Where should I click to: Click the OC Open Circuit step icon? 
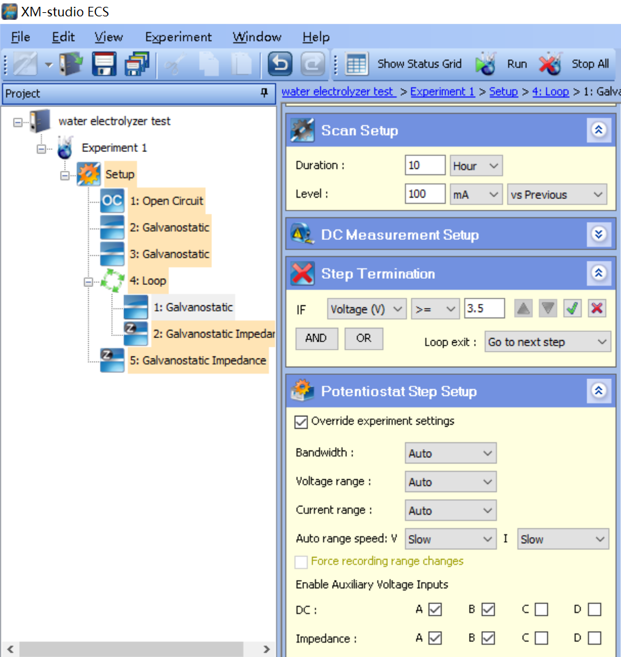pos(112,200)
